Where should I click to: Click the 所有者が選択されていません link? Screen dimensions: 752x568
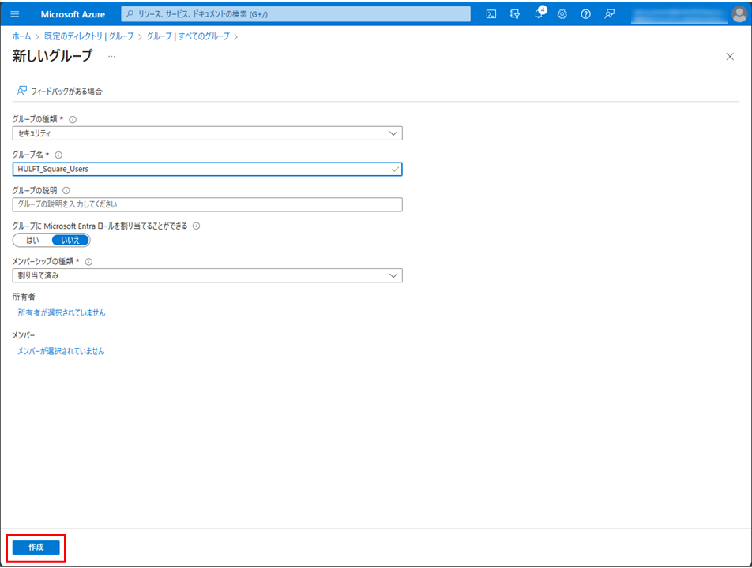point(62,313)
